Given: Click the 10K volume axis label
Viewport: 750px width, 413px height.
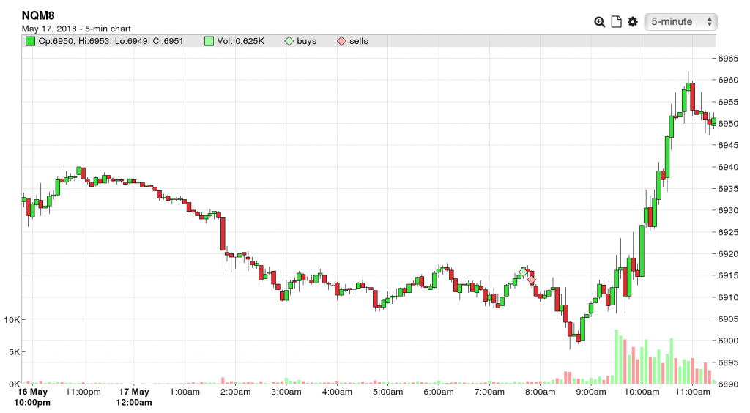Looking at the screenshot, I should coord(12,320).
